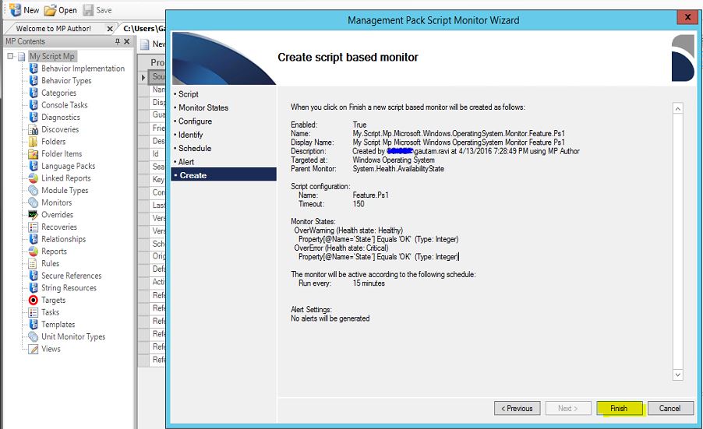Select the Relationships icon

[34, 239]
